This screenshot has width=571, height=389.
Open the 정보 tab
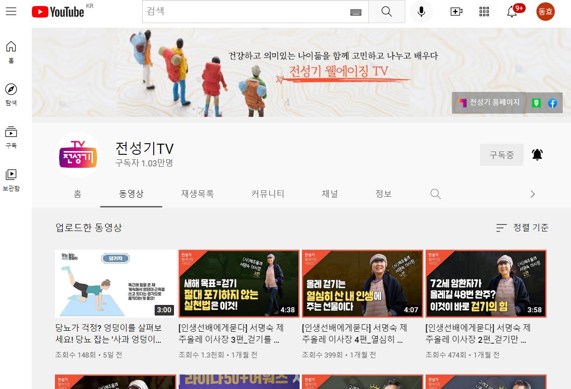click(384, 194)
